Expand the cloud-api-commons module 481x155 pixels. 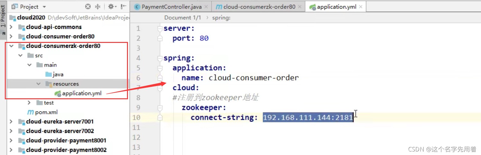11,27
